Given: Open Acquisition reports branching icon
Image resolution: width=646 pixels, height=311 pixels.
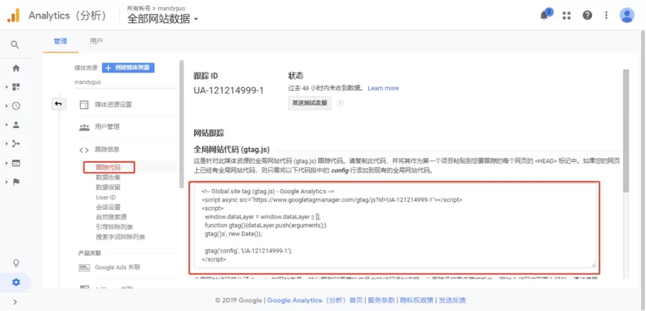Looking at the screenshot, I should tap(16, 144).
